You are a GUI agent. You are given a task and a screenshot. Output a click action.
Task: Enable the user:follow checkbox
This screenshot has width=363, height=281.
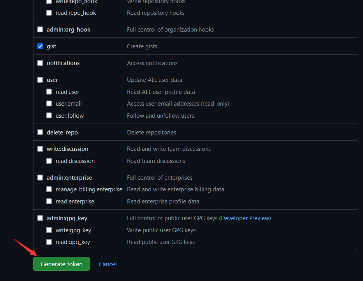(x=49, y=116)
